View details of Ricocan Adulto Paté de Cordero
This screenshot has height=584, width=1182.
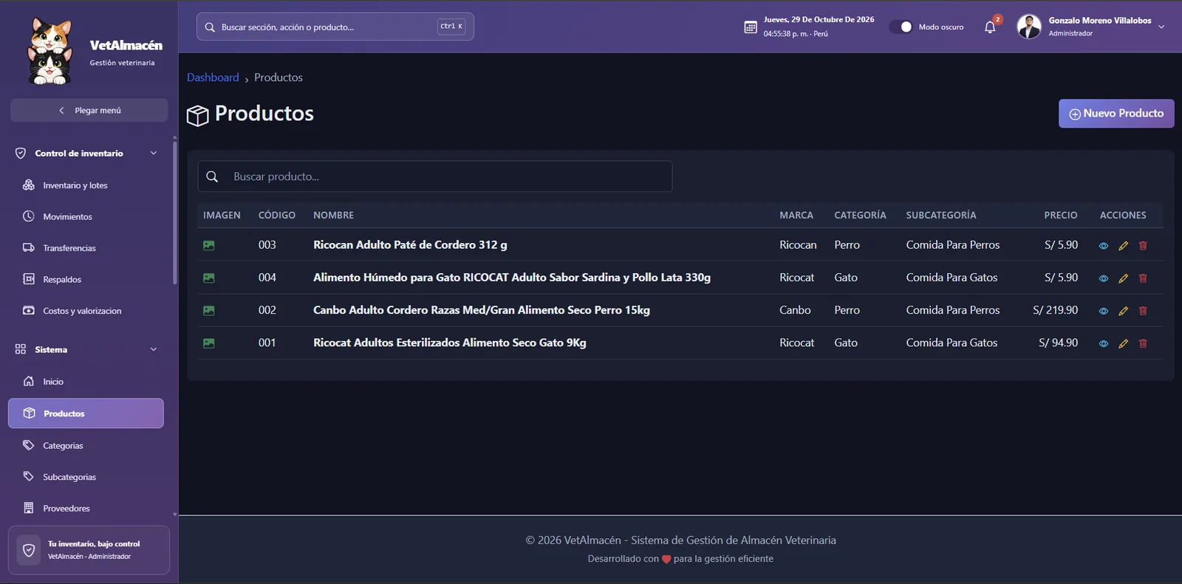(x=1104, y=246)
